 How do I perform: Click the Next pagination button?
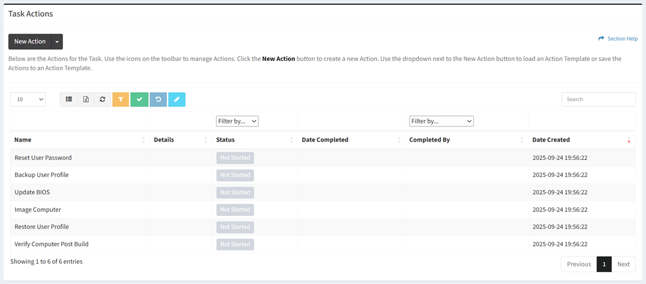point(624,264)
